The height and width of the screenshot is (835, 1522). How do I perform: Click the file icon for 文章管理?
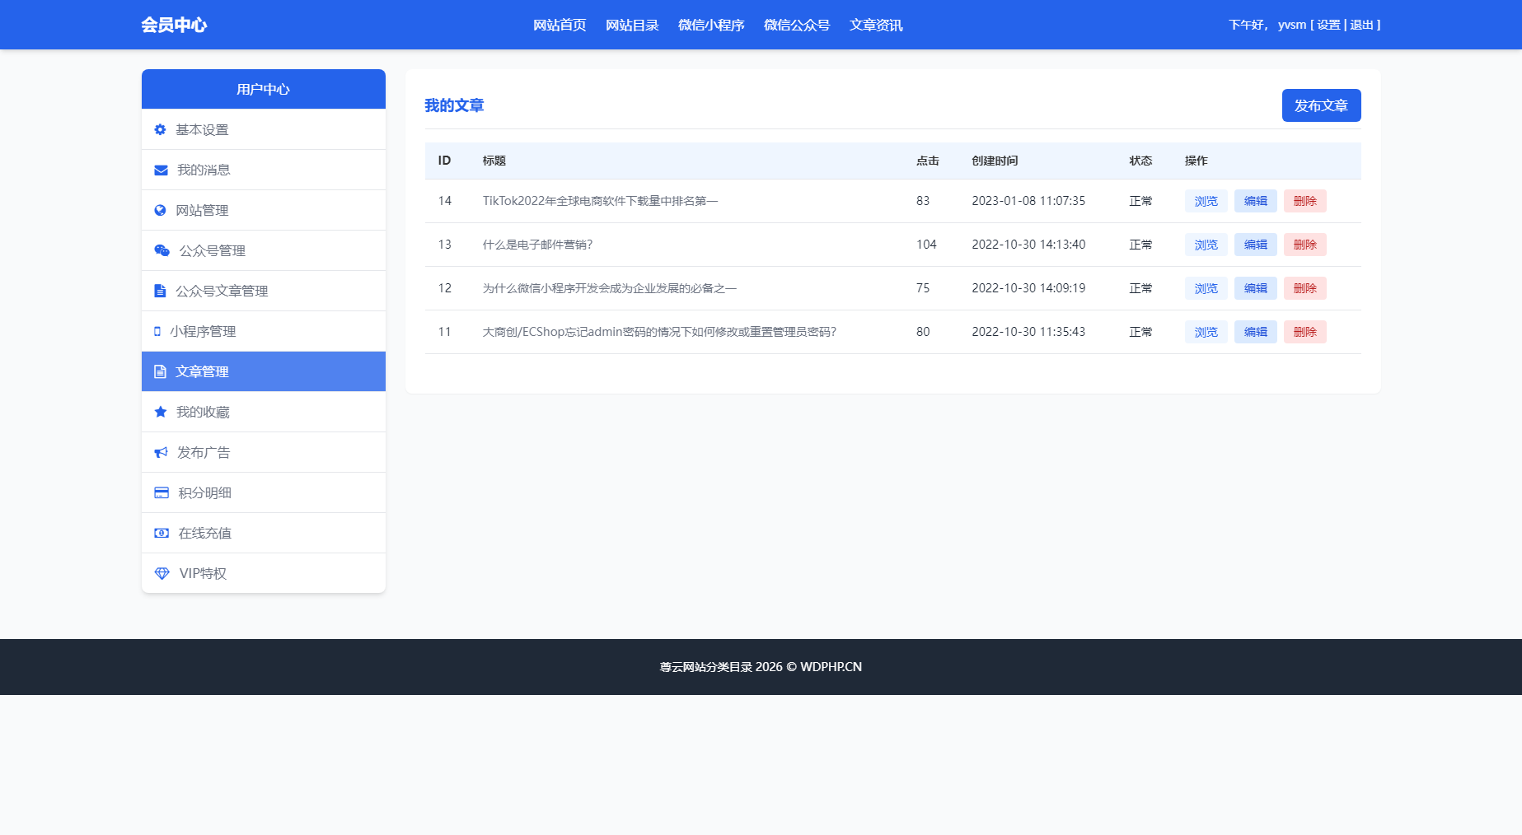click(160, 371)
